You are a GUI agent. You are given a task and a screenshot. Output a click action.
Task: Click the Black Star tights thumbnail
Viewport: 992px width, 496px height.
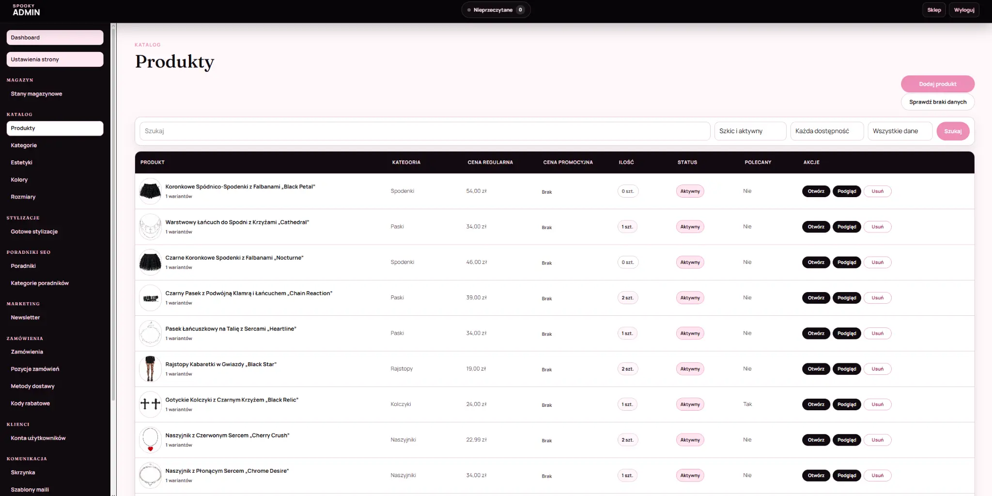[150, 369]
